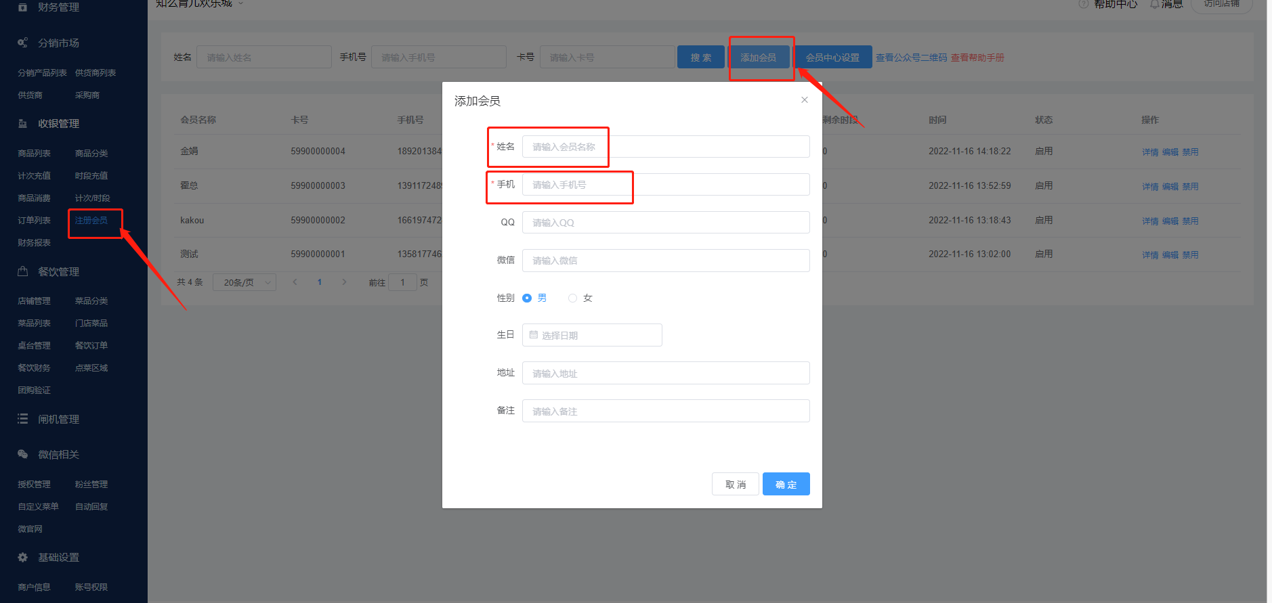Screen dimensions: 1272x603
Task: Click the 分销市场 sidebar icon
Action: [22, 43]
